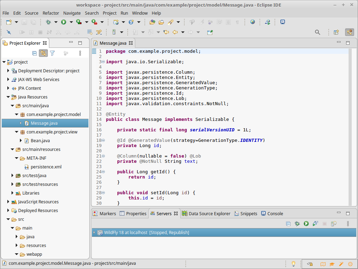Toggle Link with Editor in Project Explorer
This screenshot has height=269, width=358.
[x=43, y=53]
